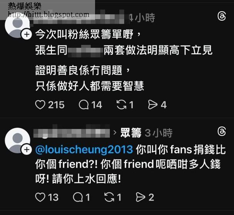This screenshot has height=215, width=234.
Task: Open second poster's profile avatar
Action: coord(17,141)
